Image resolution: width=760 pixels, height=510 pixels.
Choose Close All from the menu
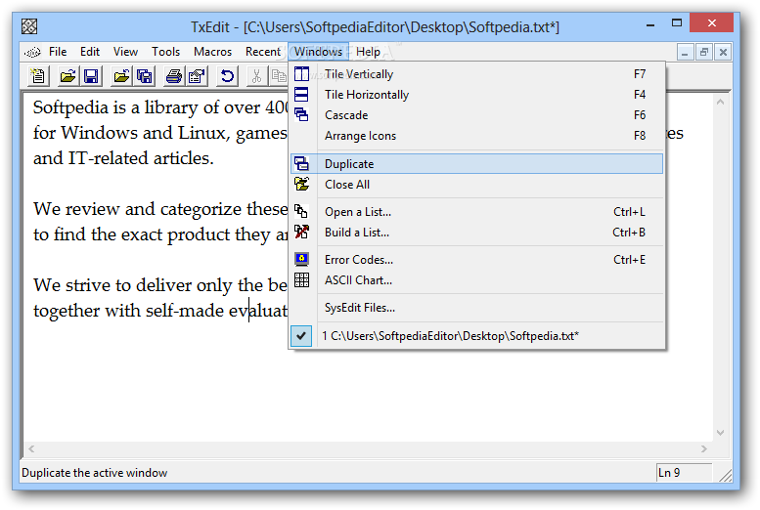click(x=477, y=184)
